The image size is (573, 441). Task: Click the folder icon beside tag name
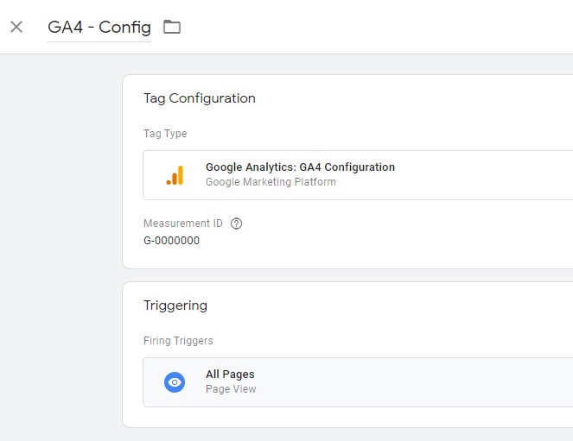pyautogui.click(x=172, y=27)
